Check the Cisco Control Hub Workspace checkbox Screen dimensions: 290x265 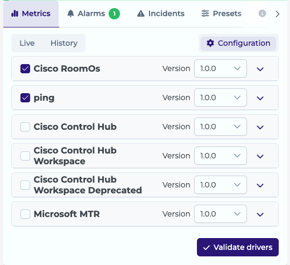click(x=25, y=156)
